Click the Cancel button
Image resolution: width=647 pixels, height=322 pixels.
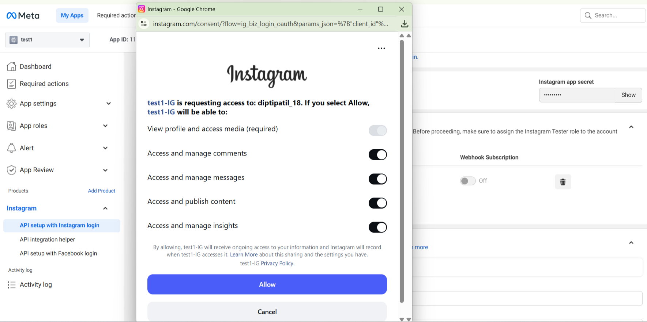click(267, 311)
